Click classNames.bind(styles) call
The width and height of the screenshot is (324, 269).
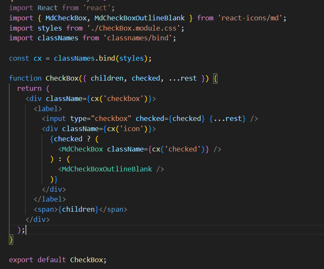[x=101, y=58]
